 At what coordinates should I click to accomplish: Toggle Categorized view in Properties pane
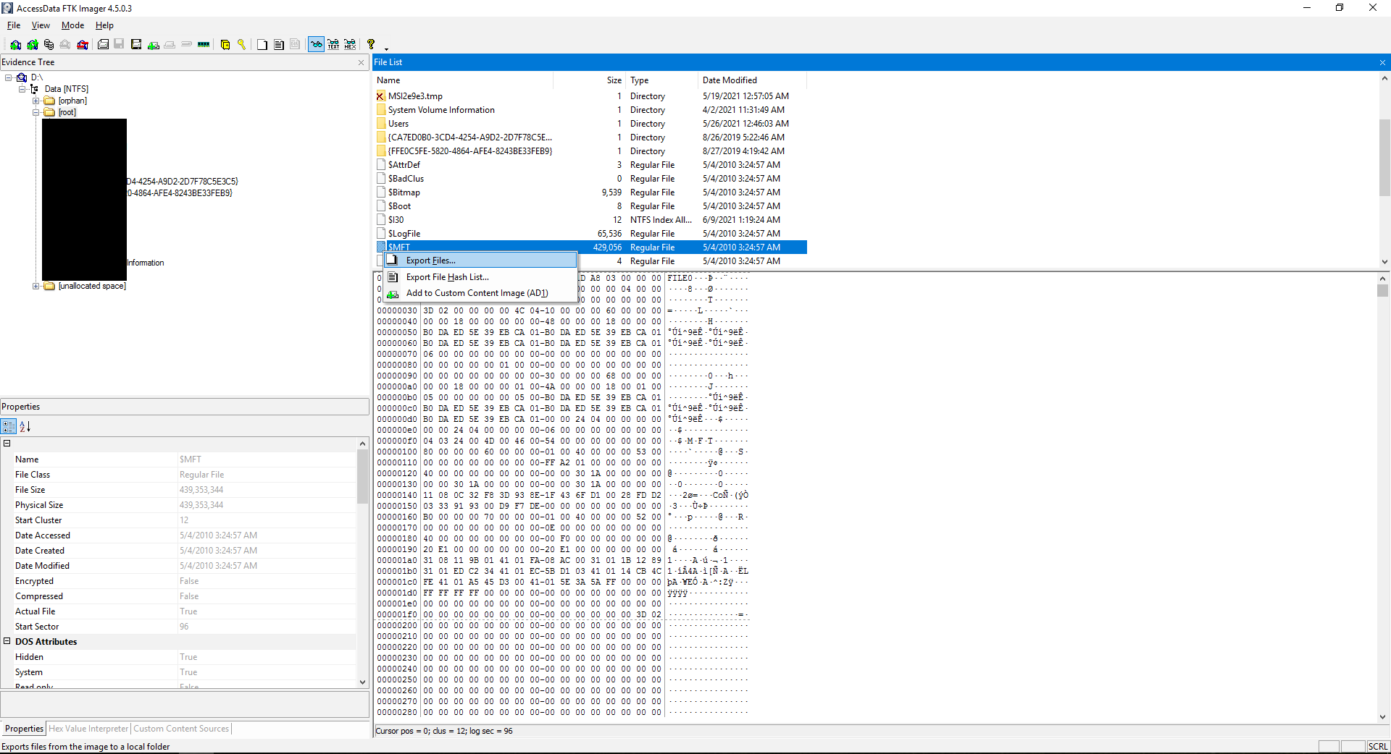pos(9,426)
